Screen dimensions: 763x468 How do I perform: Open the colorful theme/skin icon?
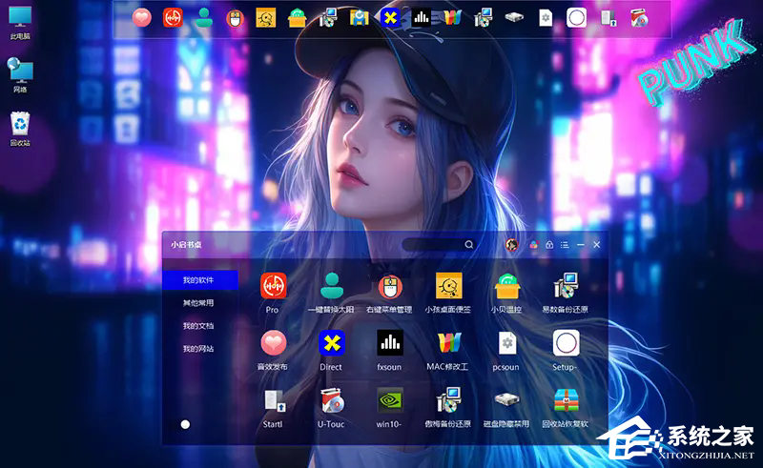click(x=534, y=245)
